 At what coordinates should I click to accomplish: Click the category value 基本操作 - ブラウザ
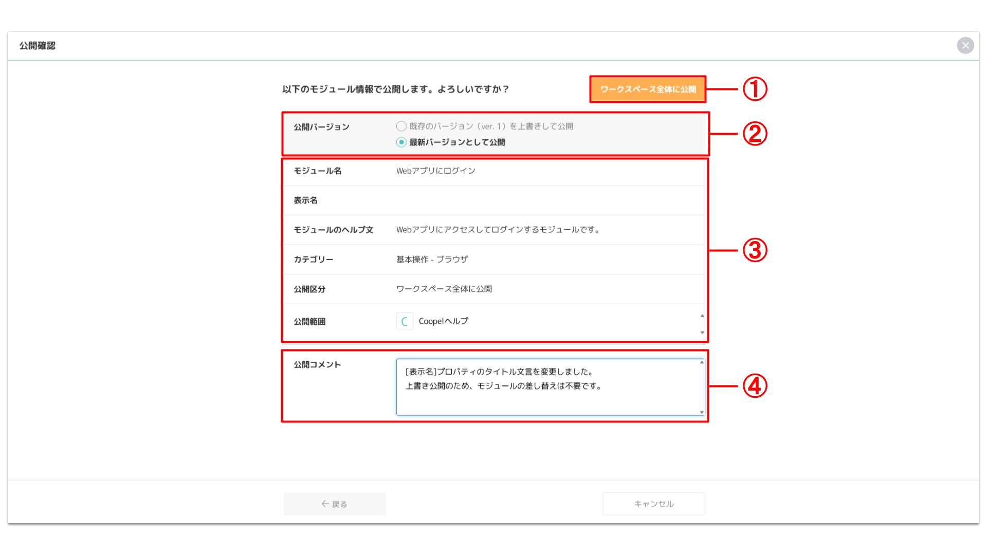tap(432, 260)
